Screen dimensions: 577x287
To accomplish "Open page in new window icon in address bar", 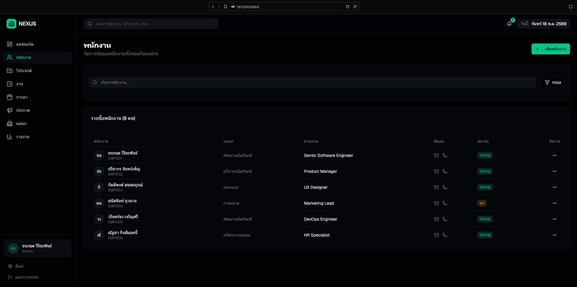I will point(347,7).
